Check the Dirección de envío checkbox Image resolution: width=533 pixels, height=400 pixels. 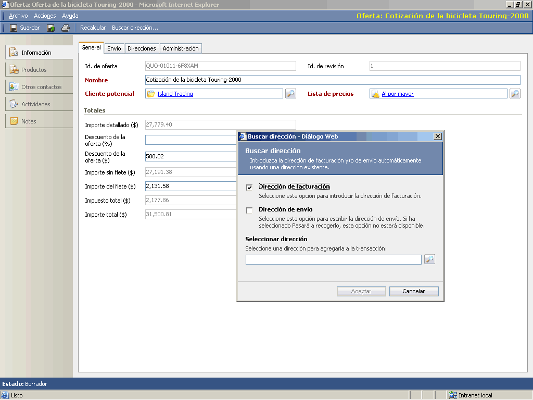click(x=249, y=210)
